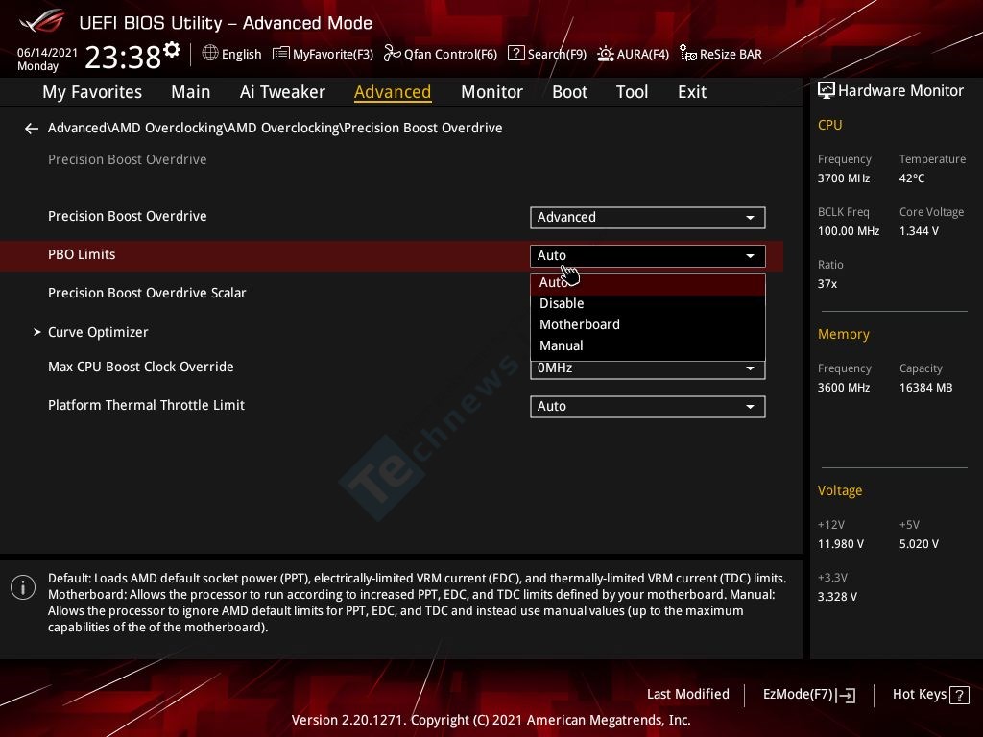This screenshot has height=737, width=983.
Task: Select the Precision Boost Overdrive Scalar row
Action: (147, 293)
